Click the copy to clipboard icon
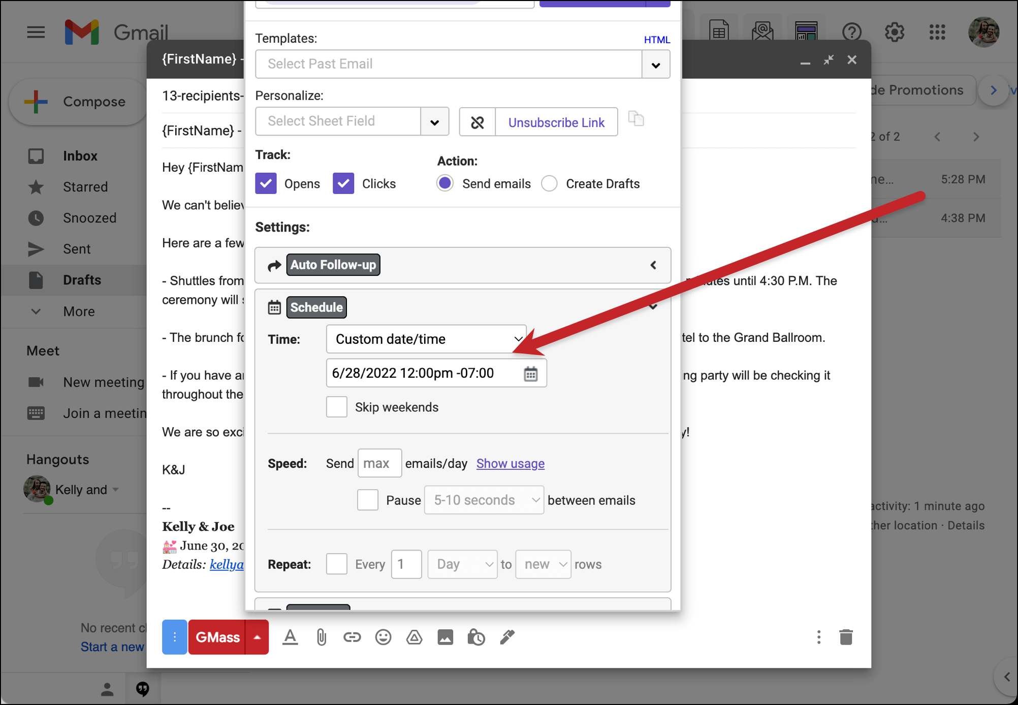 (x=636, y=119)
